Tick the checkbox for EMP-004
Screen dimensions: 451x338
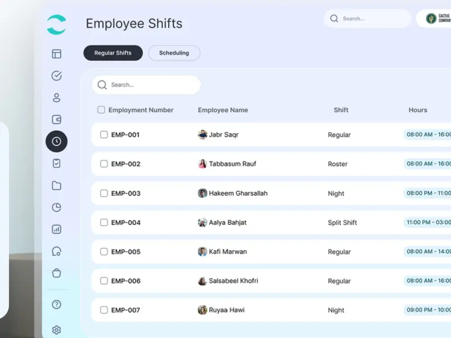tap(104, 222)
